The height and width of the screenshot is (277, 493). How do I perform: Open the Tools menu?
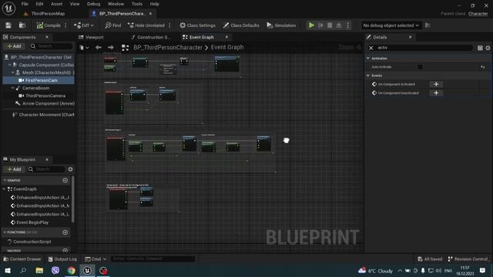(x=137, y=4)
